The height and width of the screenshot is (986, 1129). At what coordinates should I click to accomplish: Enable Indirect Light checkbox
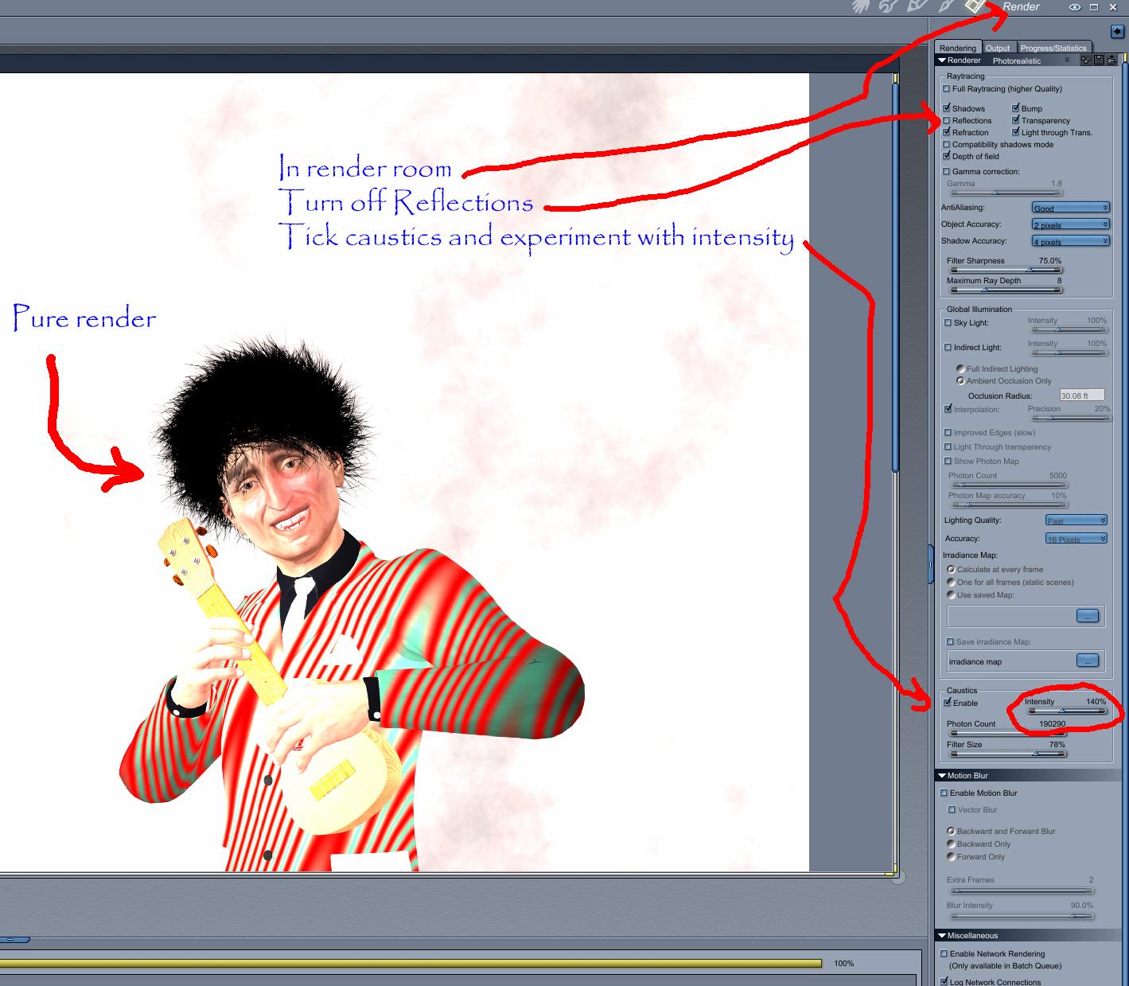click(948, 348)
